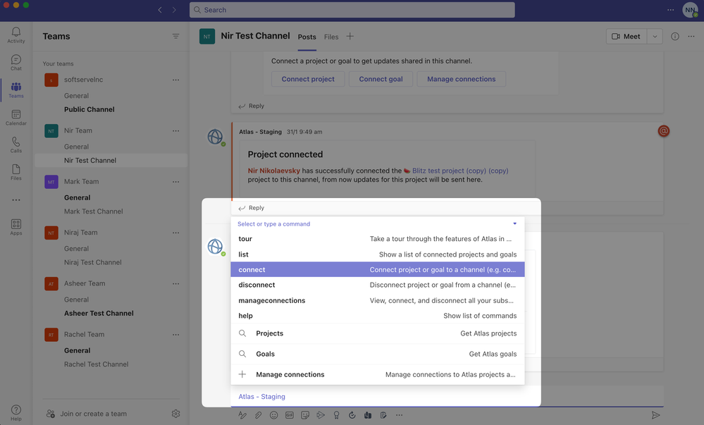This screenshot has height=425, width=704.
Task: Click the Attach paperclip icon
Action: coord(258,415)
